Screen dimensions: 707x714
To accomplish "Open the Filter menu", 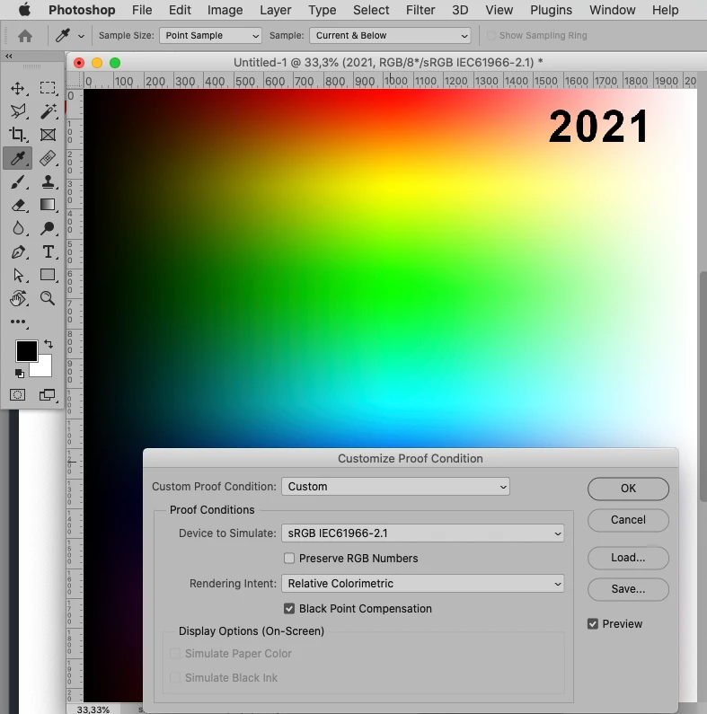I will pos(420,10).
